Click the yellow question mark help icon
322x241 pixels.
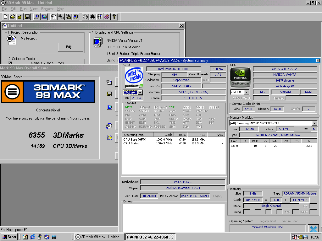[114, 17]
